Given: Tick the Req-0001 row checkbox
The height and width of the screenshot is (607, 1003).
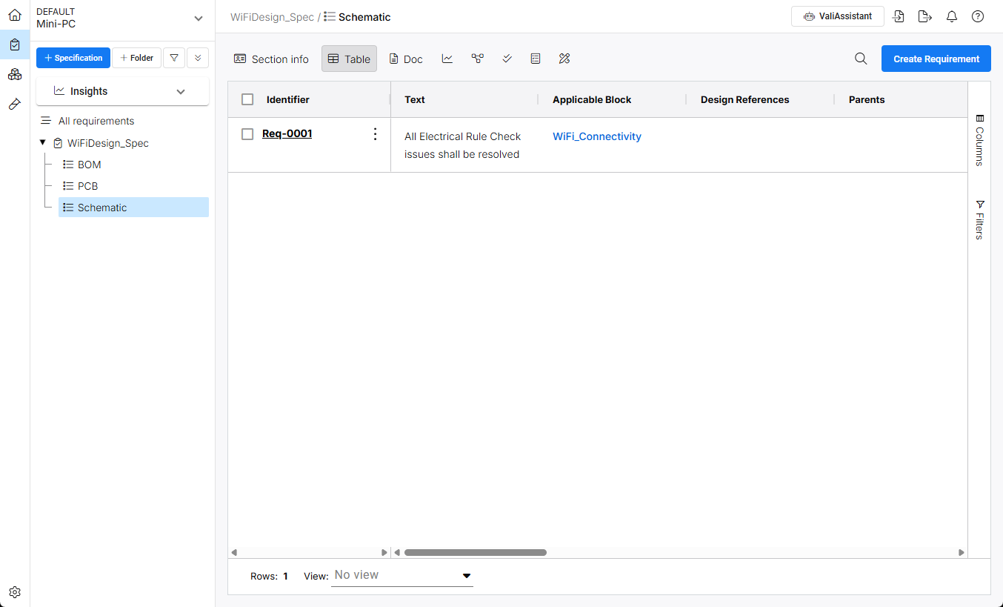Looking at the screenshot, I should [x=247, y=134].
